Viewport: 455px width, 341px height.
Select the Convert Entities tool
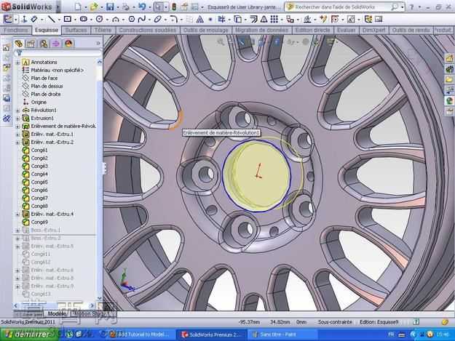click(x=237, y=19)
